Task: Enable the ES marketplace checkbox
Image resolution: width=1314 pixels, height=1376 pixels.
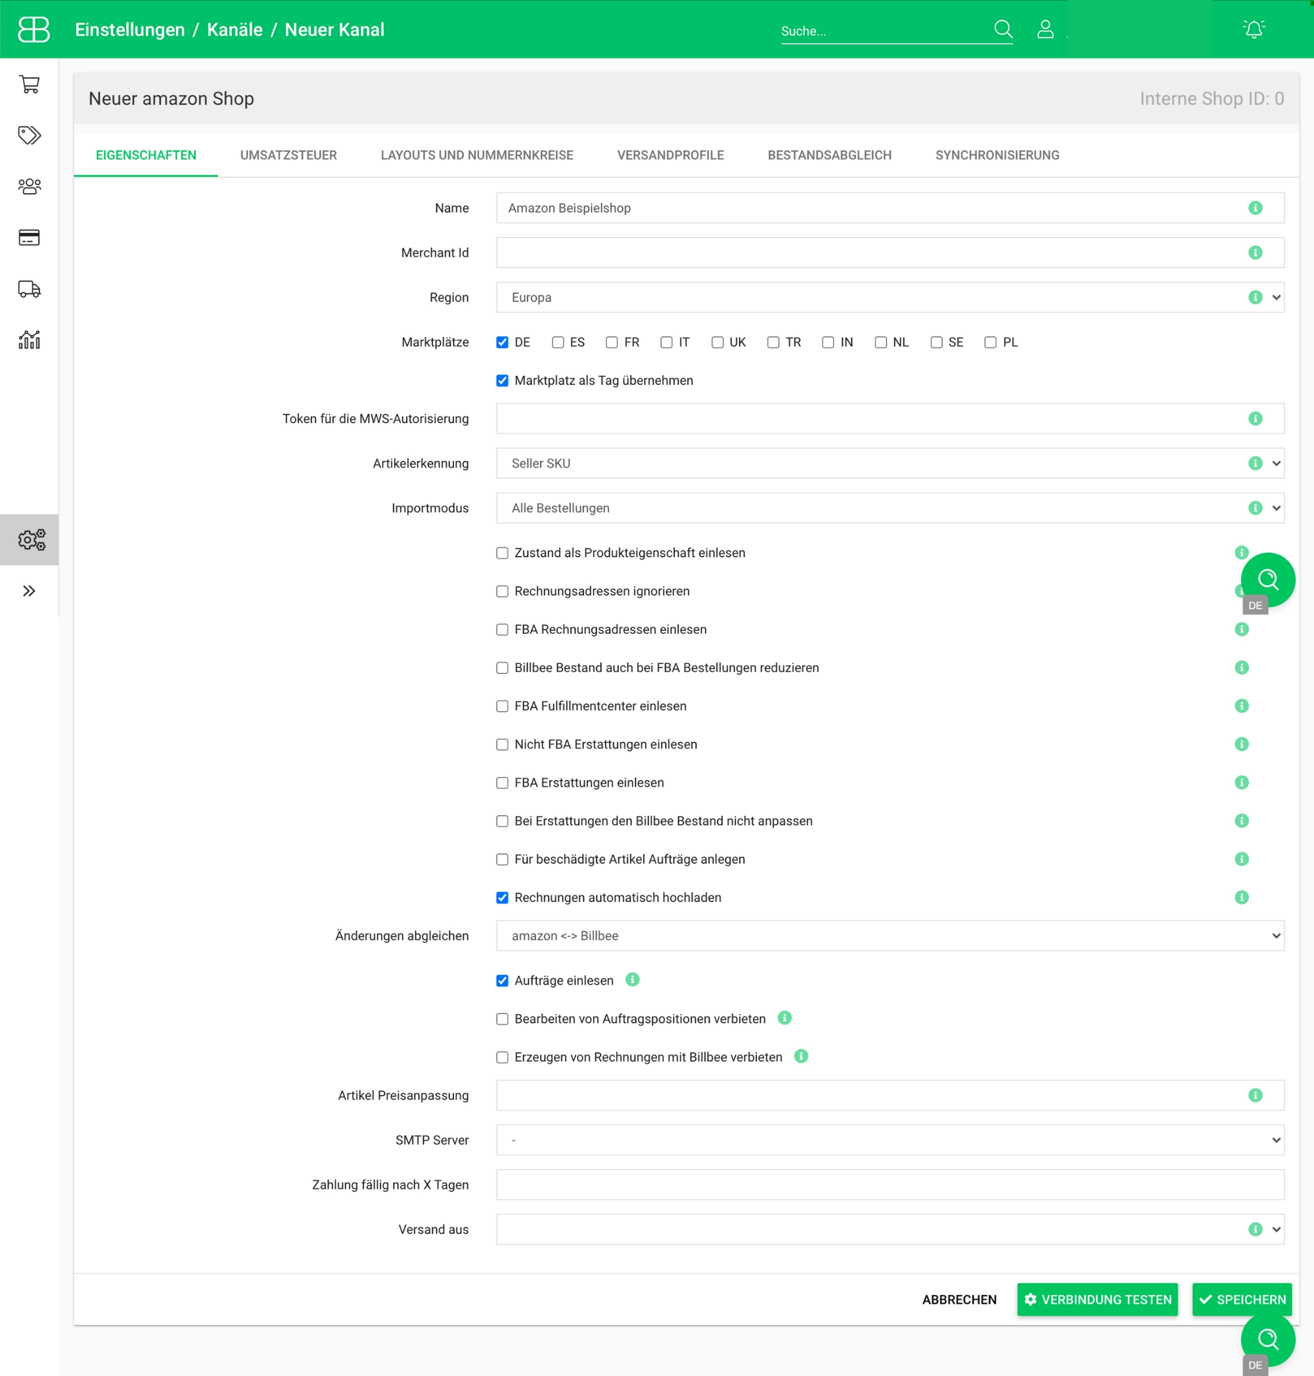Action: pyautogui.click(x=558, y=342)
